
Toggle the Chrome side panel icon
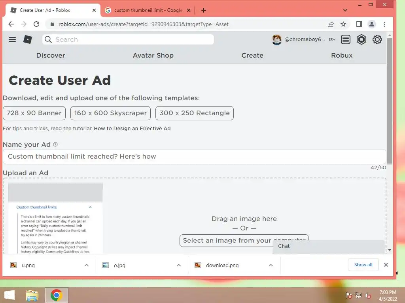coord(359,24)
